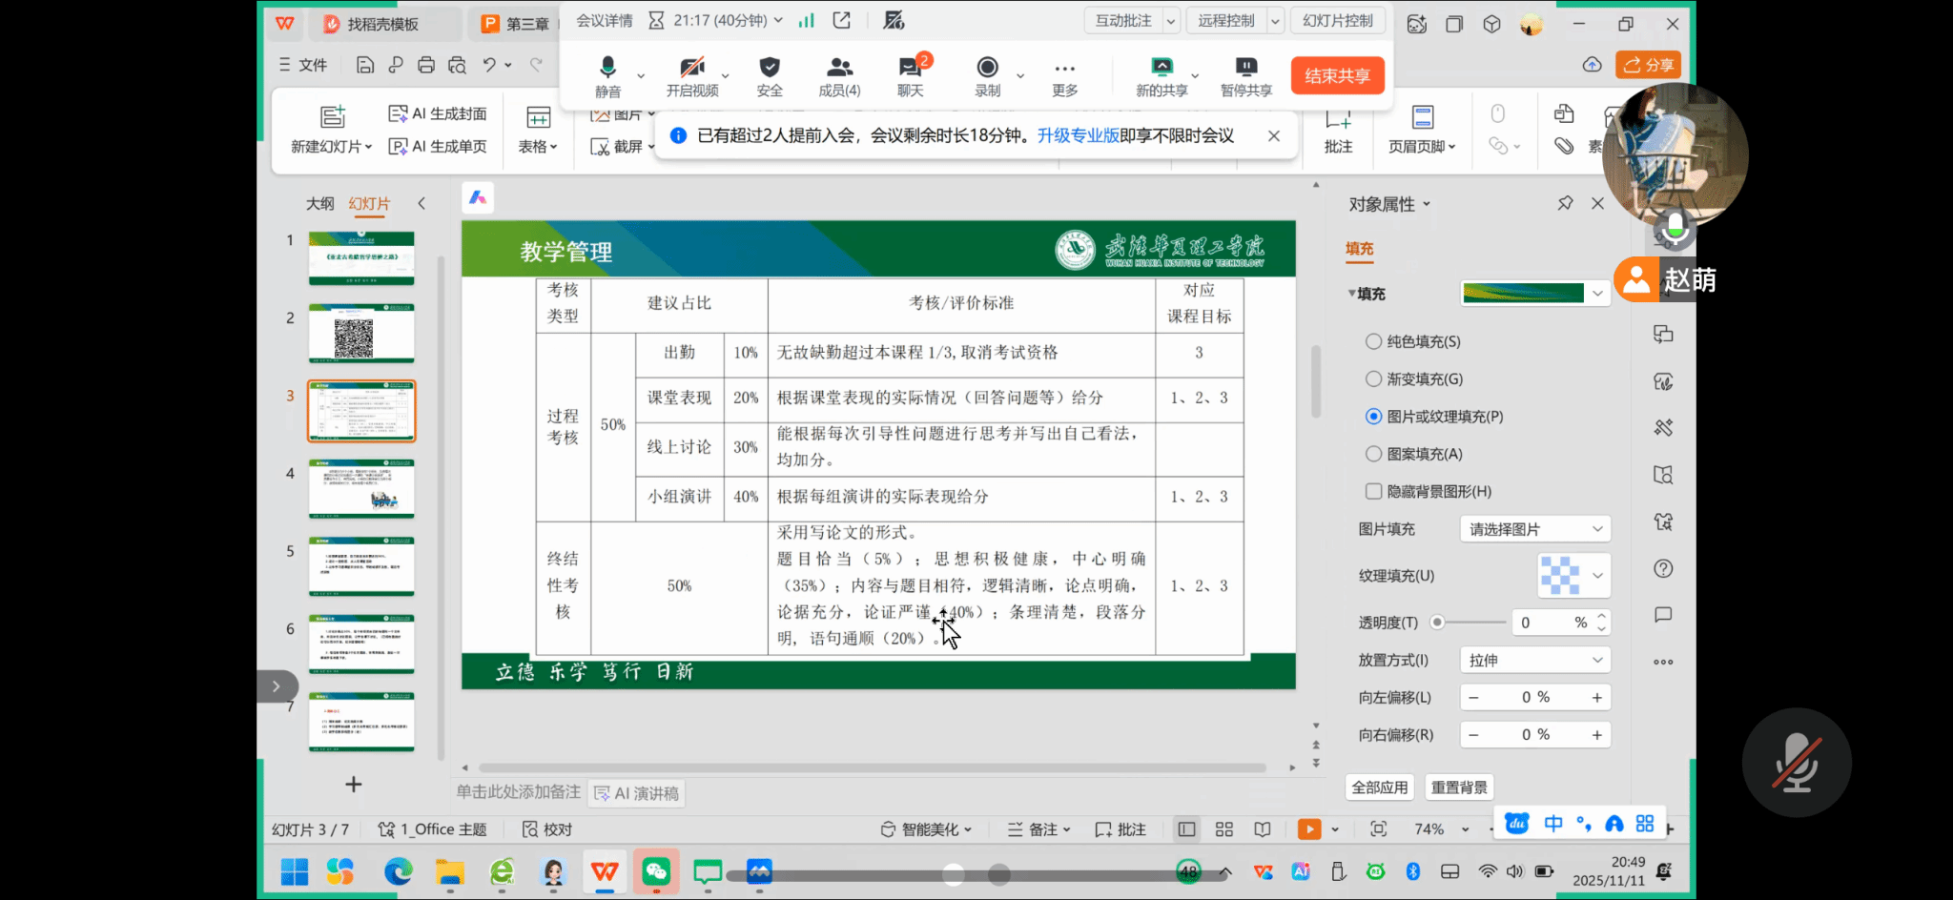Expand the placement mode dropdown showing 拉伸

pos(1534,660)
